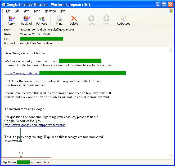Open the Message menu
175x166 pixels.
pos(50,11)
